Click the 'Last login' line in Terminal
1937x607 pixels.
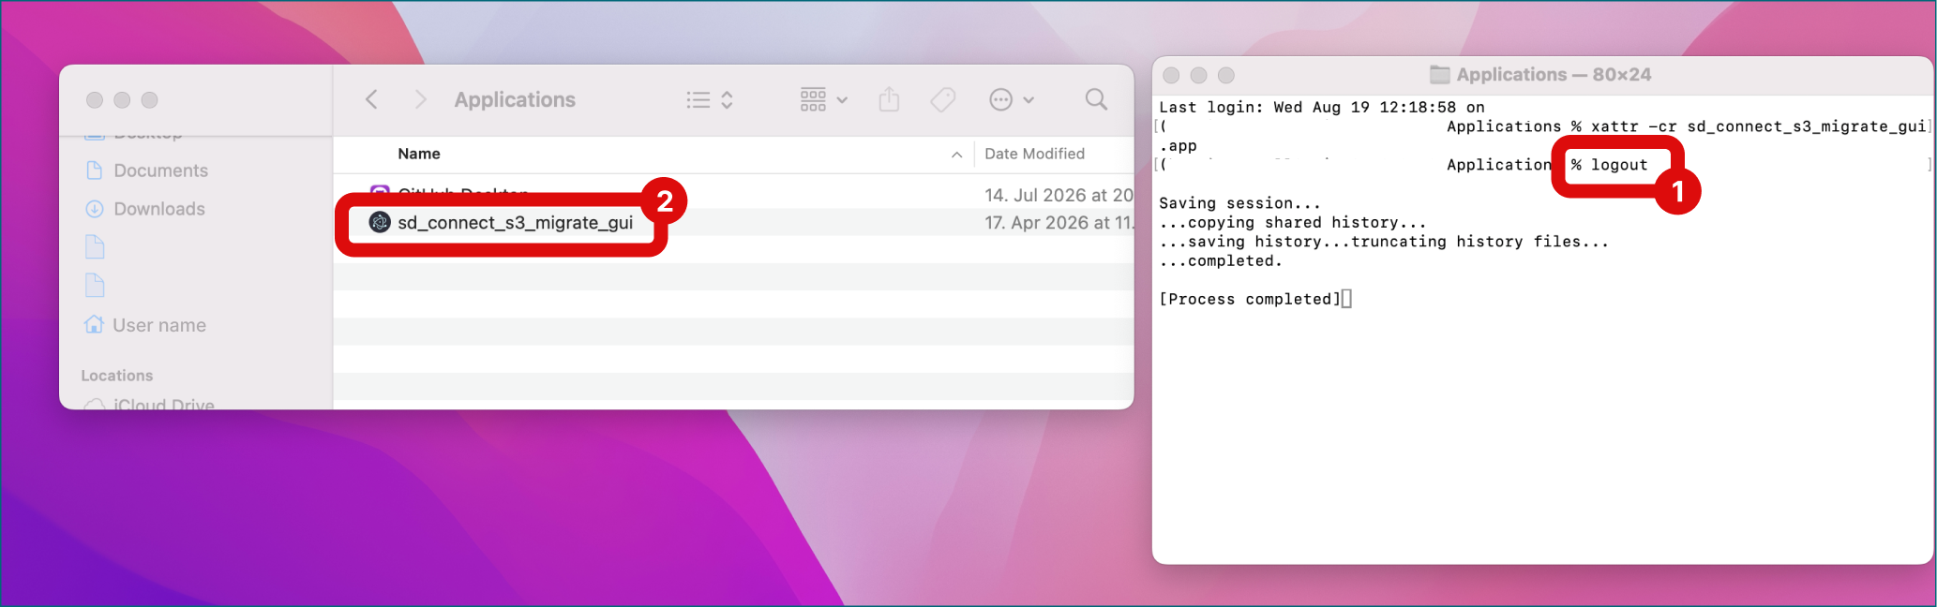coord(1322,107)
